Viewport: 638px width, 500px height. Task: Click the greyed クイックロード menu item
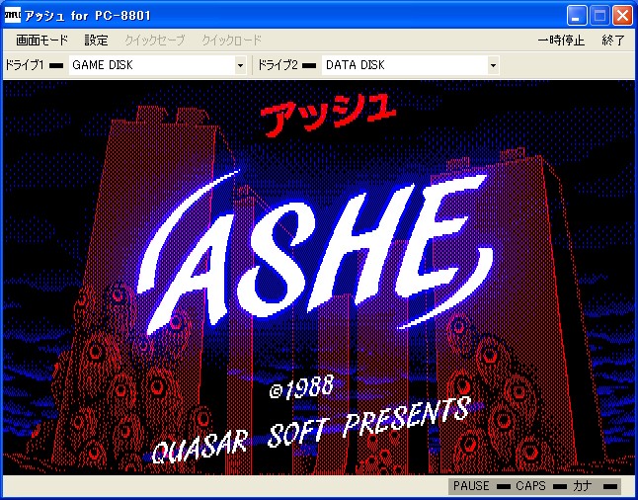[x=231, y=41]
